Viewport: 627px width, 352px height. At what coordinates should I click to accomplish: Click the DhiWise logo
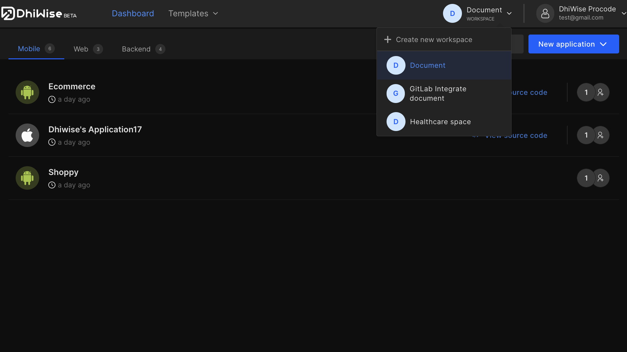[39, 13]
